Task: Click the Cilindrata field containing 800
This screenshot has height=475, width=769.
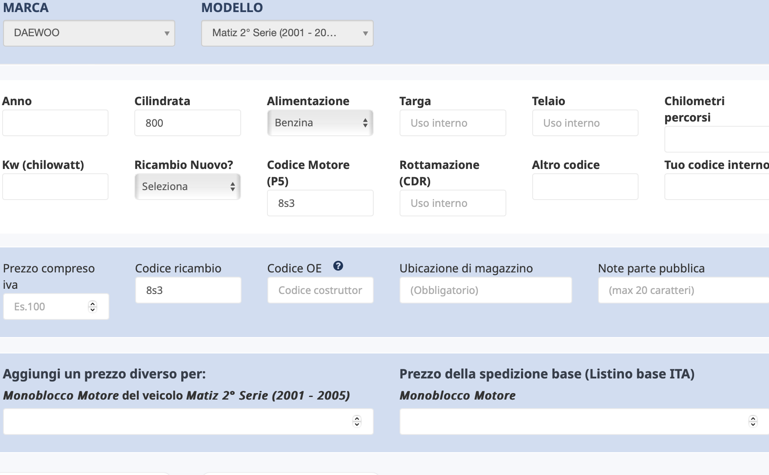Action: pos(187,123)
